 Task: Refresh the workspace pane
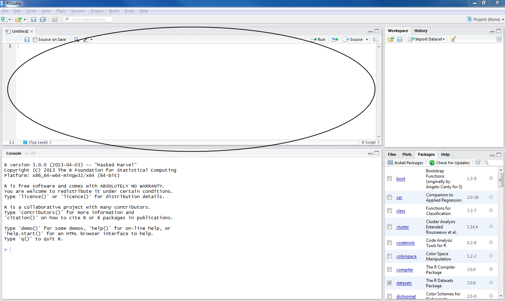pyautogui.click(x=499, y=39)
